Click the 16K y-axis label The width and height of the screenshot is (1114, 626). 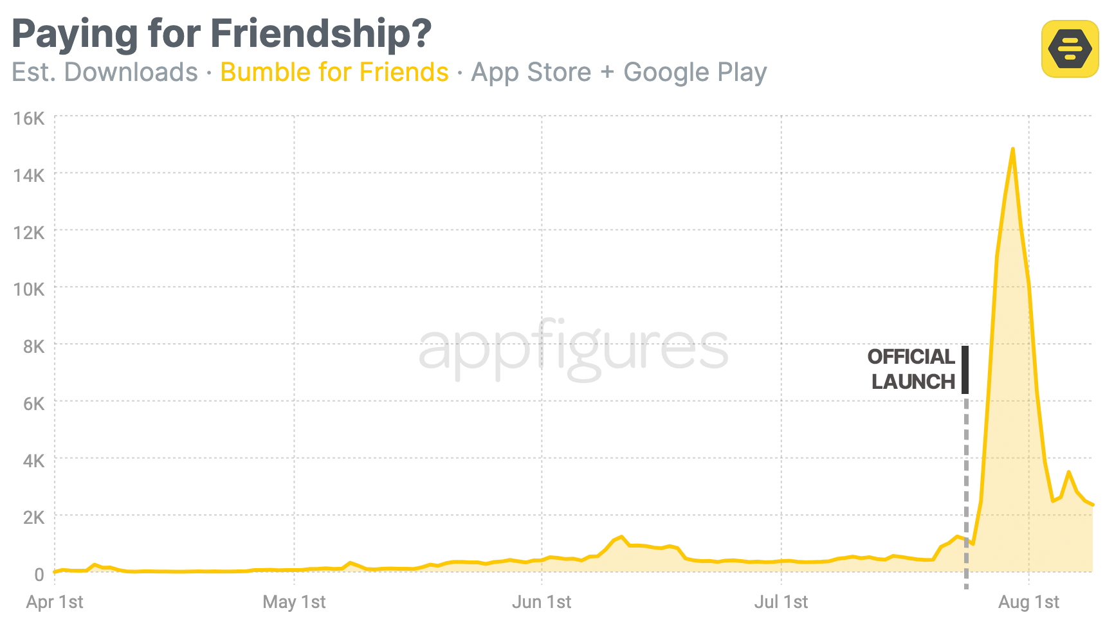[29, 118]
